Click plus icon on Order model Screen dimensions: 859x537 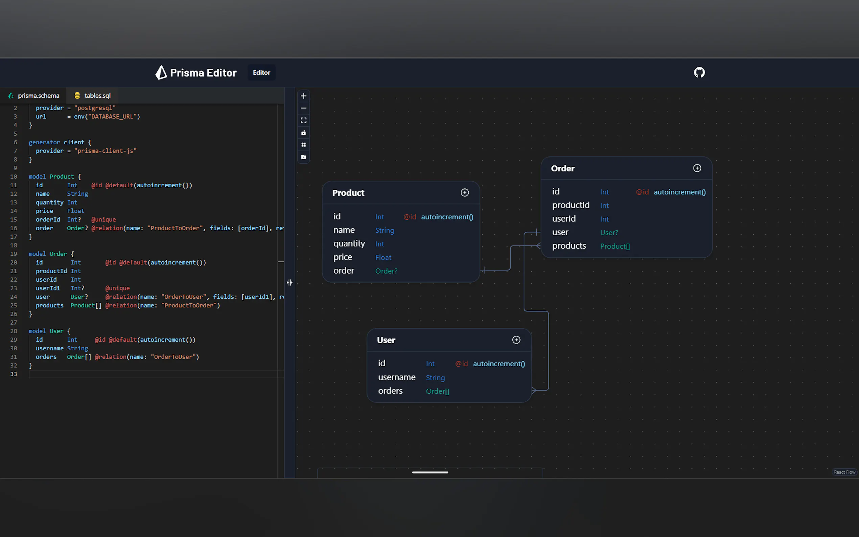697,168
